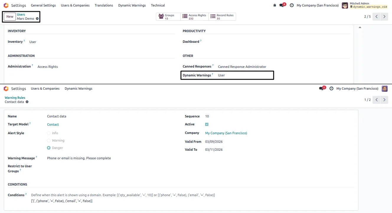Screen dimensions: 392x213
Task: Open activities clock icon in Mitchell Admin's navbar
Action: tap(292, 5)
